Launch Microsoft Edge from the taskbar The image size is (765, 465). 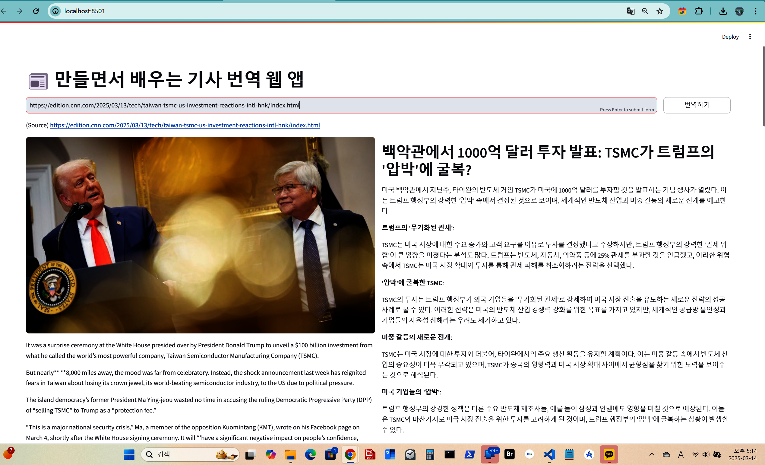(310, 454)
